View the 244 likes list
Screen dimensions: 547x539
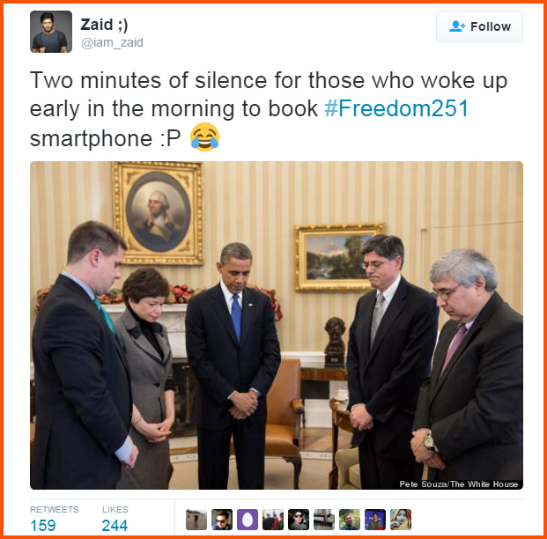[x=115, y=526]
